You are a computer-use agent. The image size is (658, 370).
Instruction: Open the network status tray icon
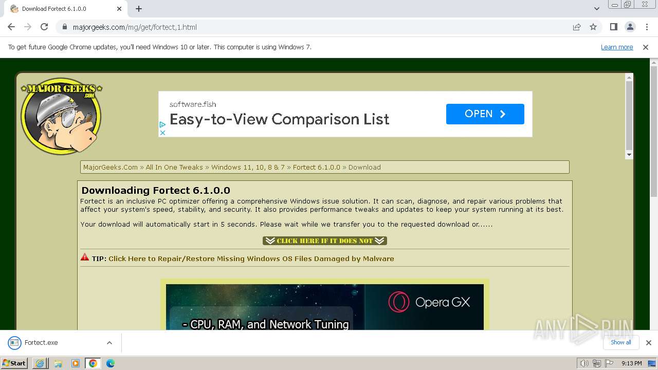[597, 363]
